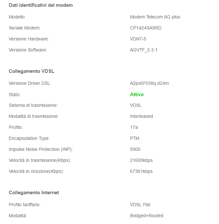Click the DSL driver version A2pv6F038q.d24m
The height and width of the screenshot is (224, 219).
click(x=149, y=83)
